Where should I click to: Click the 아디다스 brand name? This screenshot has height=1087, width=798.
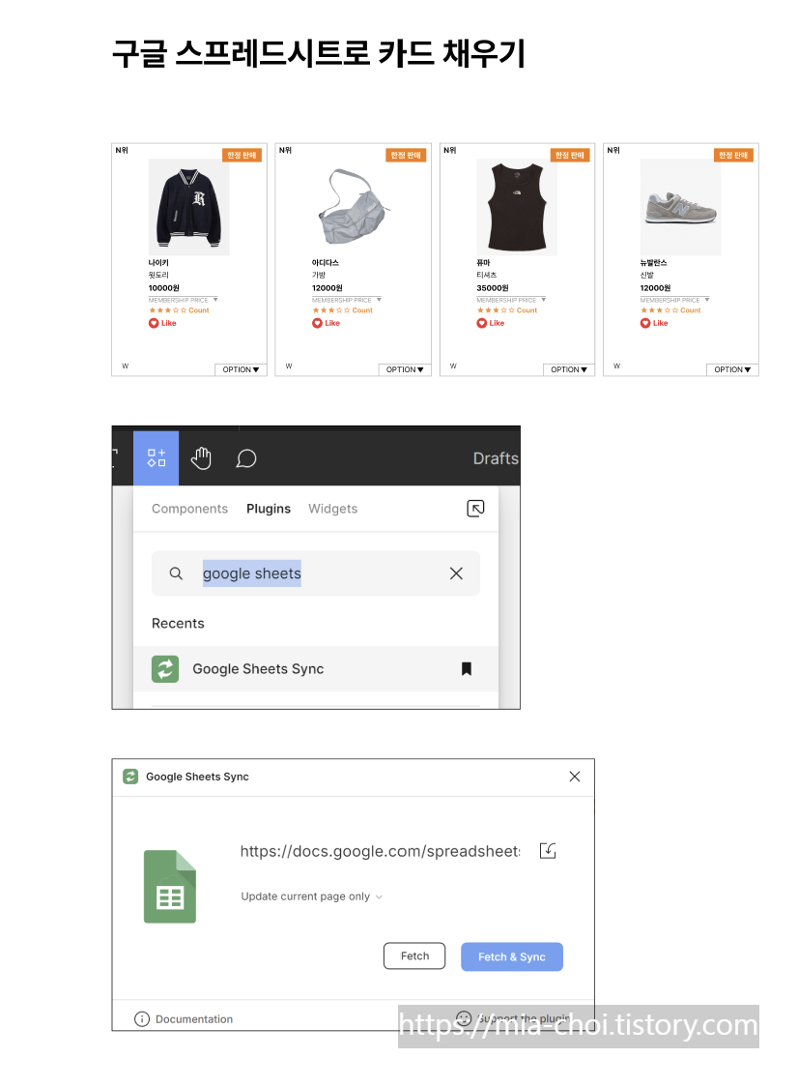325,263
